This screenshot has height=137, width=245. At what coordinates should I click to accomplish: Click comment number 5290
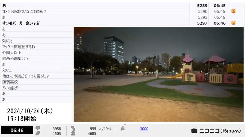point(203,11)
